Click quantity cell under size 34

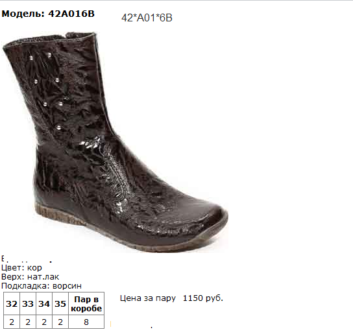[44, 322]
